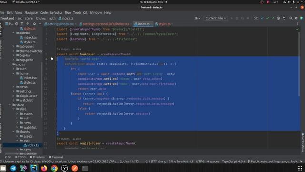Open the Postman icon in taskbar
Image resolution: width=305 pixels, height=172 pixels.
point(75,168)
